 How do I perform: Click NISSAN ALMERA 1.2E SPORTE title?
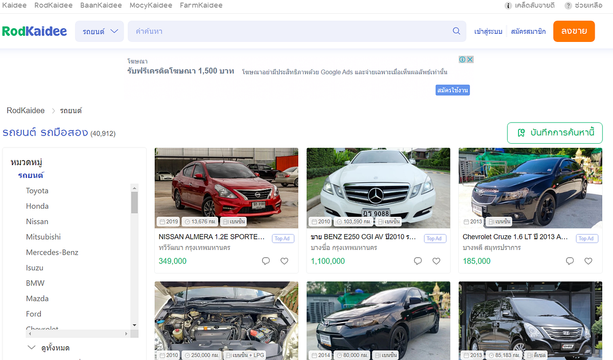coord(212,237)
